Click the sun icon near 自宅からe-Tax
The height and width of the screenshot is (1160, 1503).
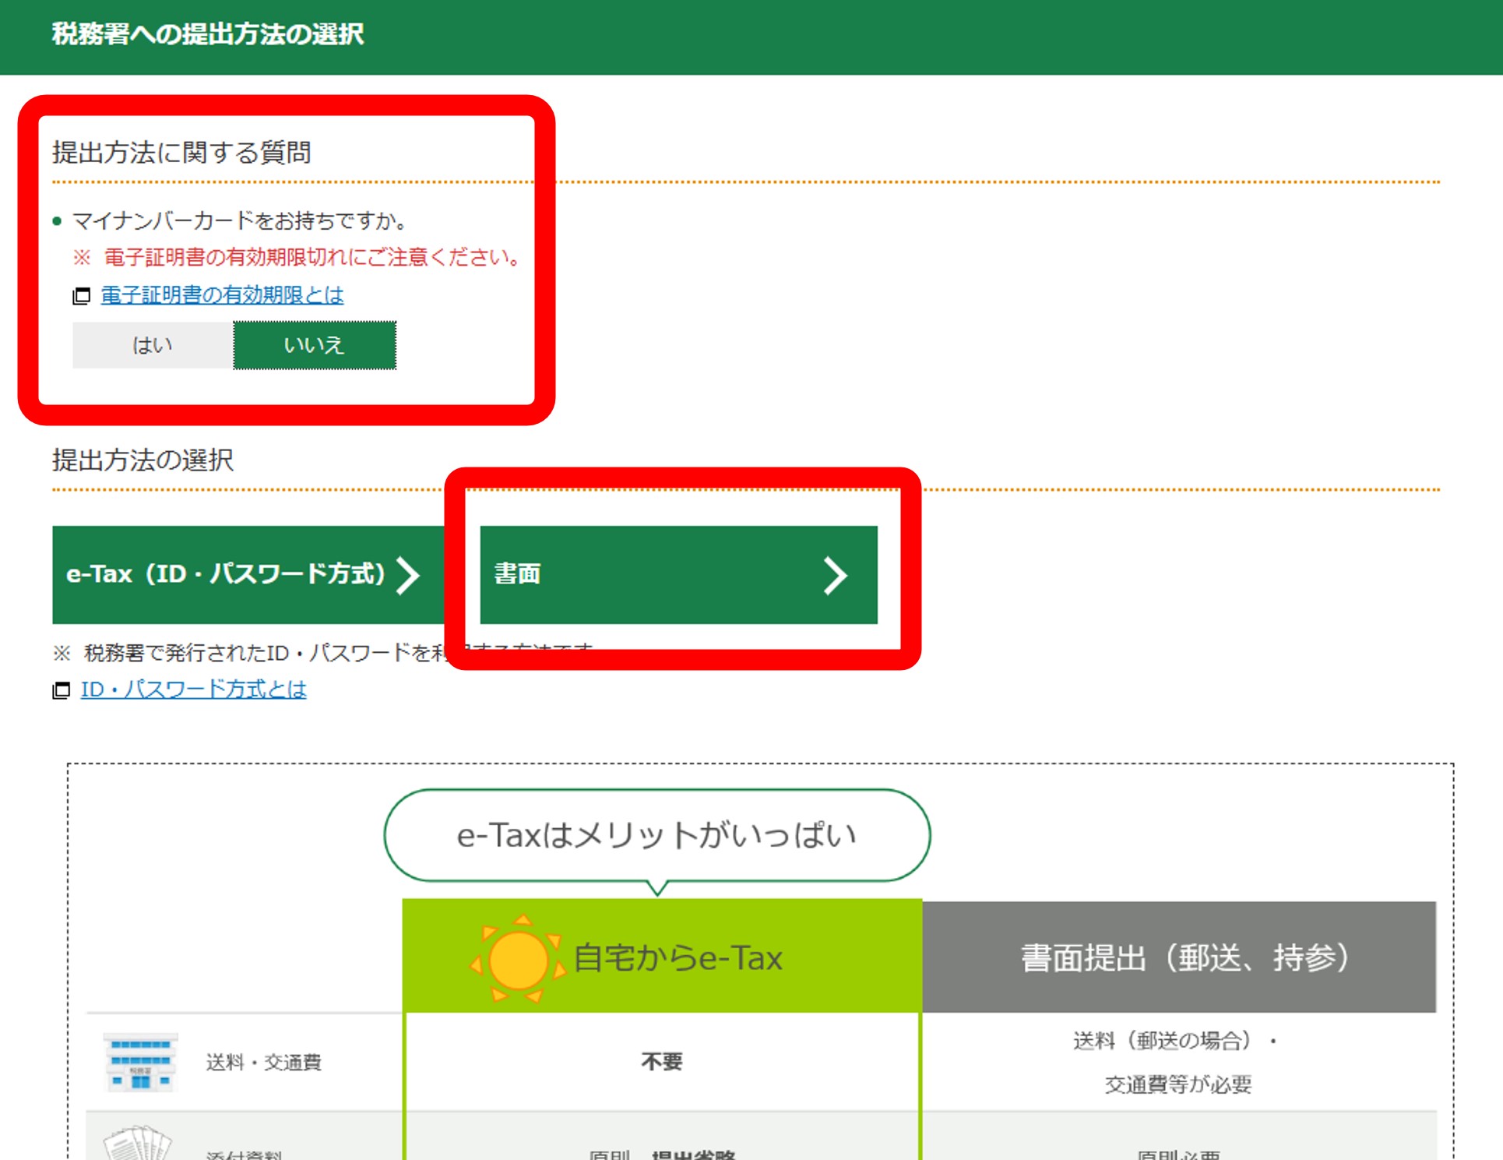[x=518, y=959]
